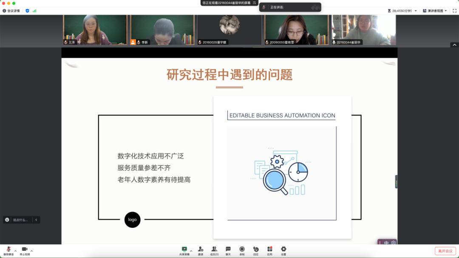Click the leave meeting button (离开会议)
This screenshot has height=258, width=459.
click(x=445, y=251)
